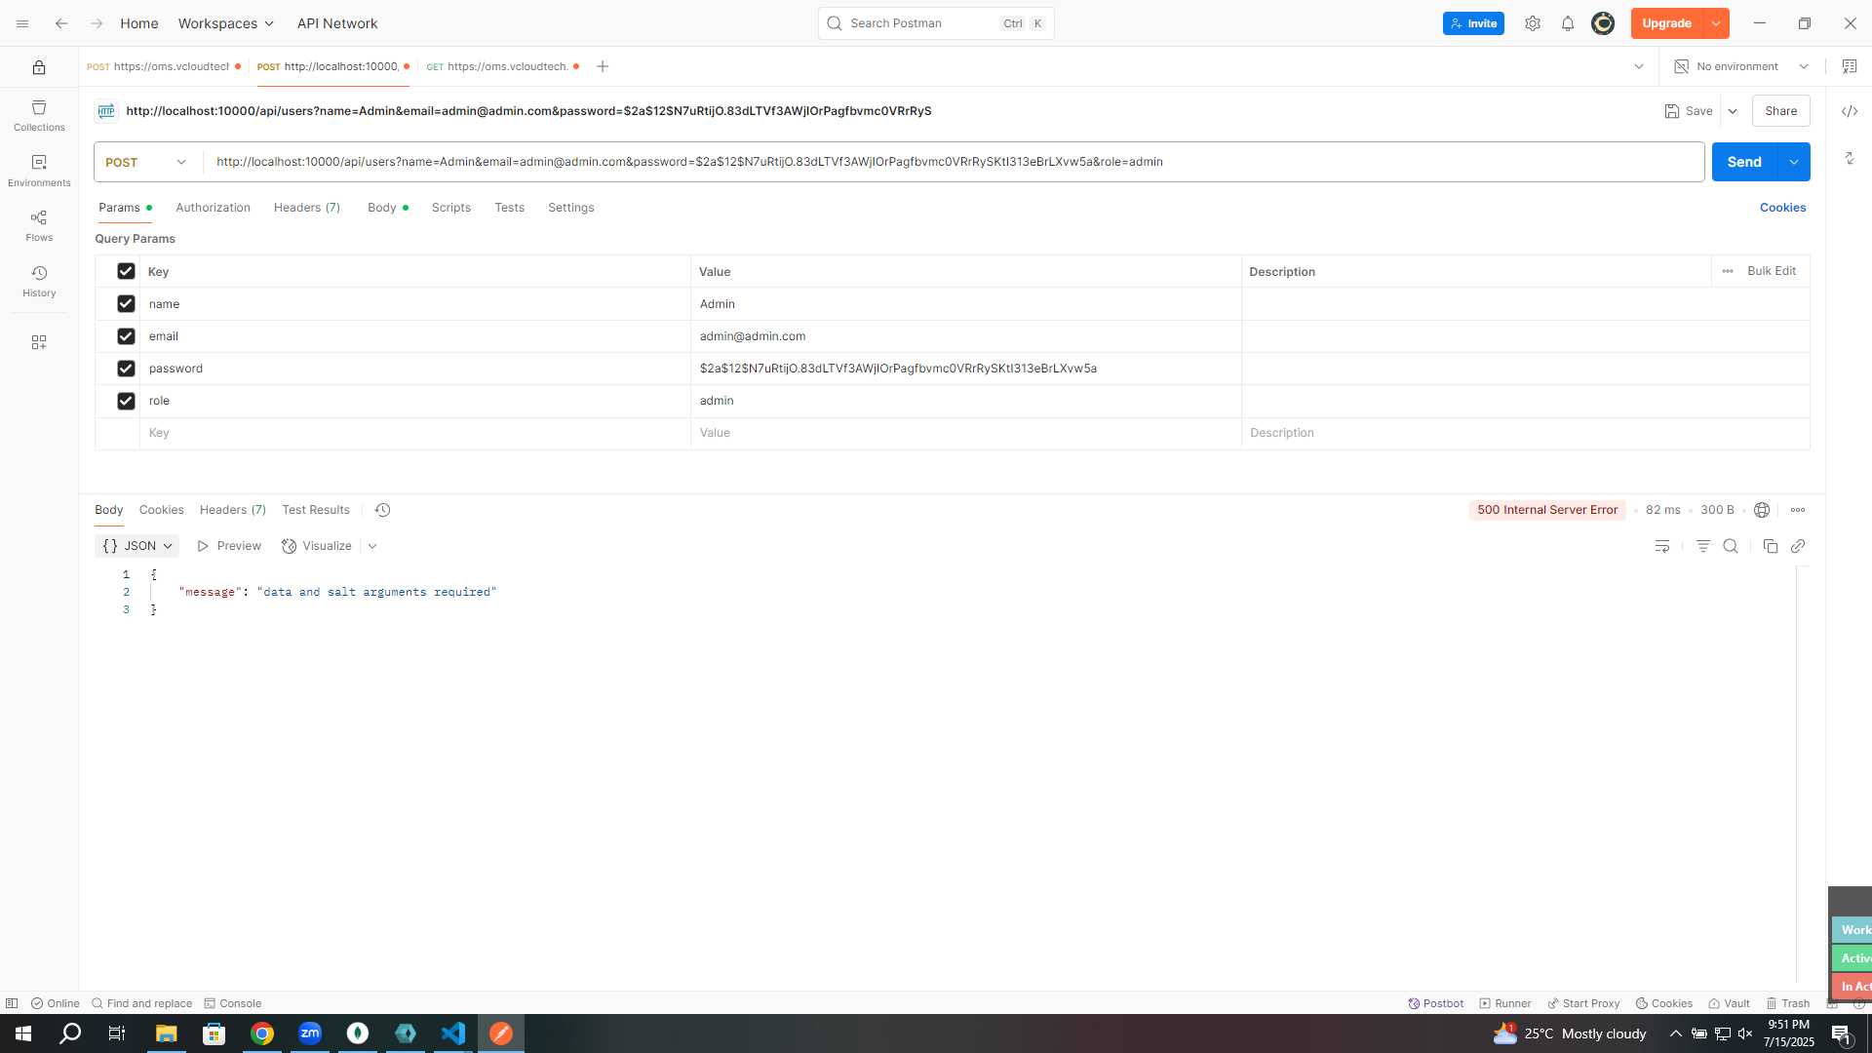This screenshot has height=1053, width=1872.
Task: Click the Admin value cell for name
Action: [x=965, y=304]
